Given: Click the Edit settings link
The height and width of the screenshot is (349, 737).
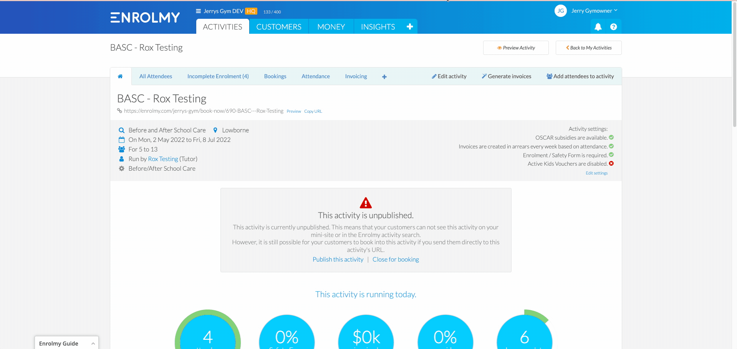Looking at the screenshot, I should point(596,173).
